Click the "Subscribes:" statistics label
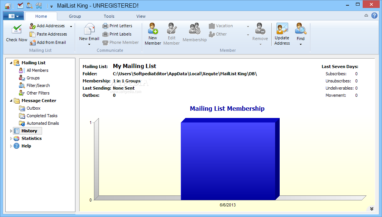 point(336,74)
